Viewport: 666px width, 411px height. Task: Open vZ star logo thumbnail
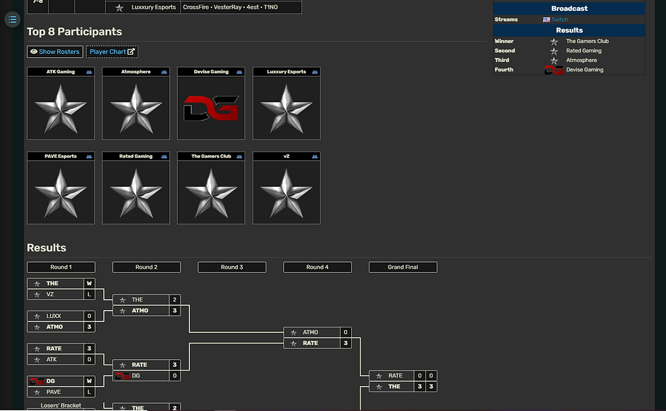pos(286,193)
